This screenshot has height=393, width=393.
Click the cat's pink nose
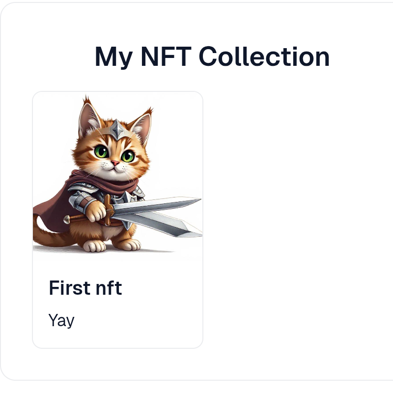tap(114, 163)
